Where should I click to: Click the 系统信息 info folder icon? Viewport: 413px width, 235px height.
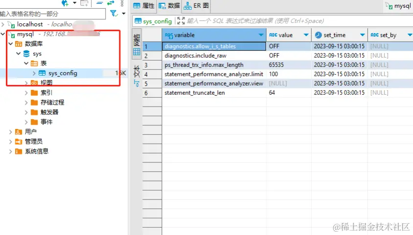point(19,151)
